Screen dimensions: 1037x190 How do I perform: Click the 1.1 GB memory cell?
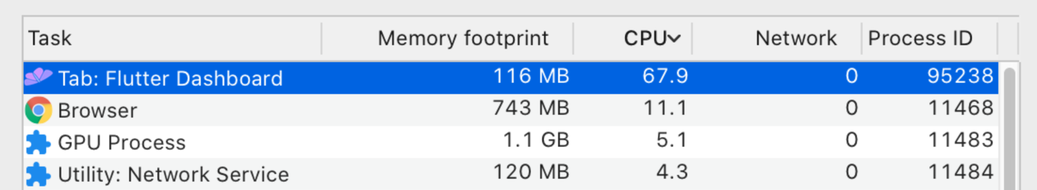point(536,140)
